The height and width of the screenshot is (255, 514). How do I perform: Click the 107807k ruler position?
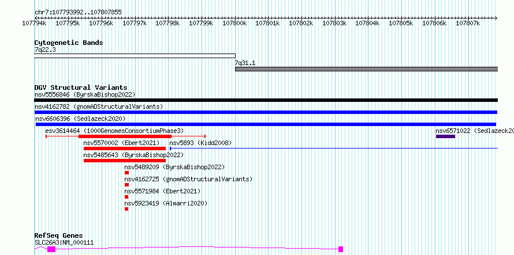coord(468,23)
